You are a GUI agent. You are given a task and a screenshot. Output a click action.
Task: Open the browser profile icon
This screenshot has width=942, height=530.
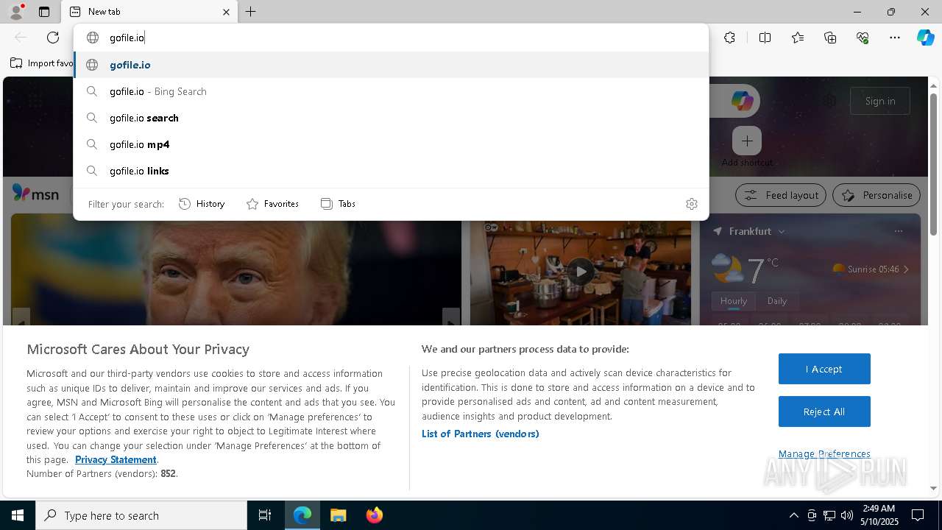point(15,12)
